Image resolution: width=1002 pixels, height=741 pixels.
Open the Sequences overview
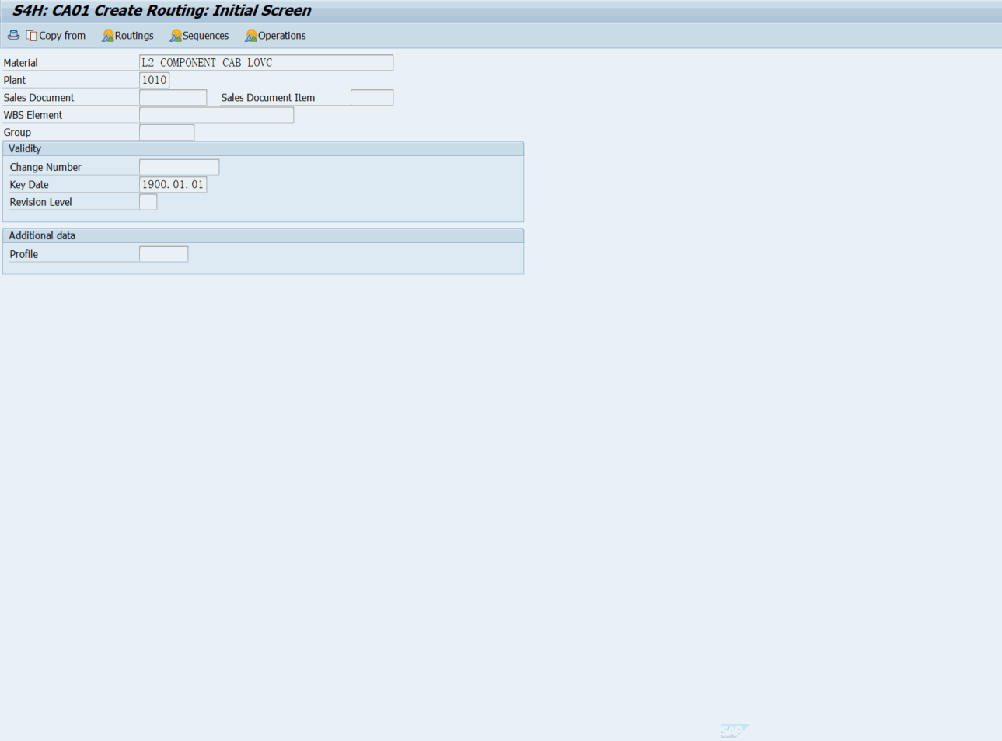(200, 36)
